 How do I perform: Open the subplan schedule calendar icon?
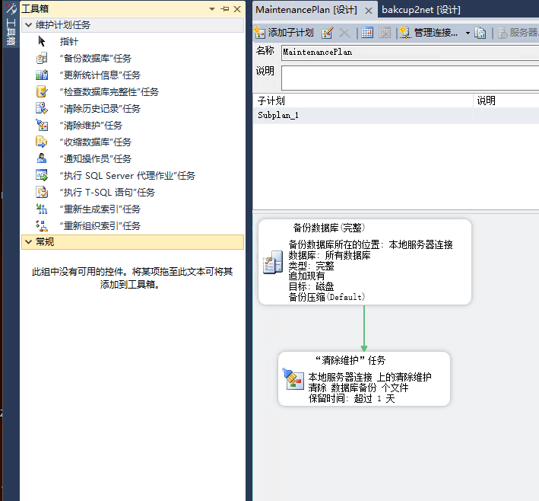(x=367, y=33)
